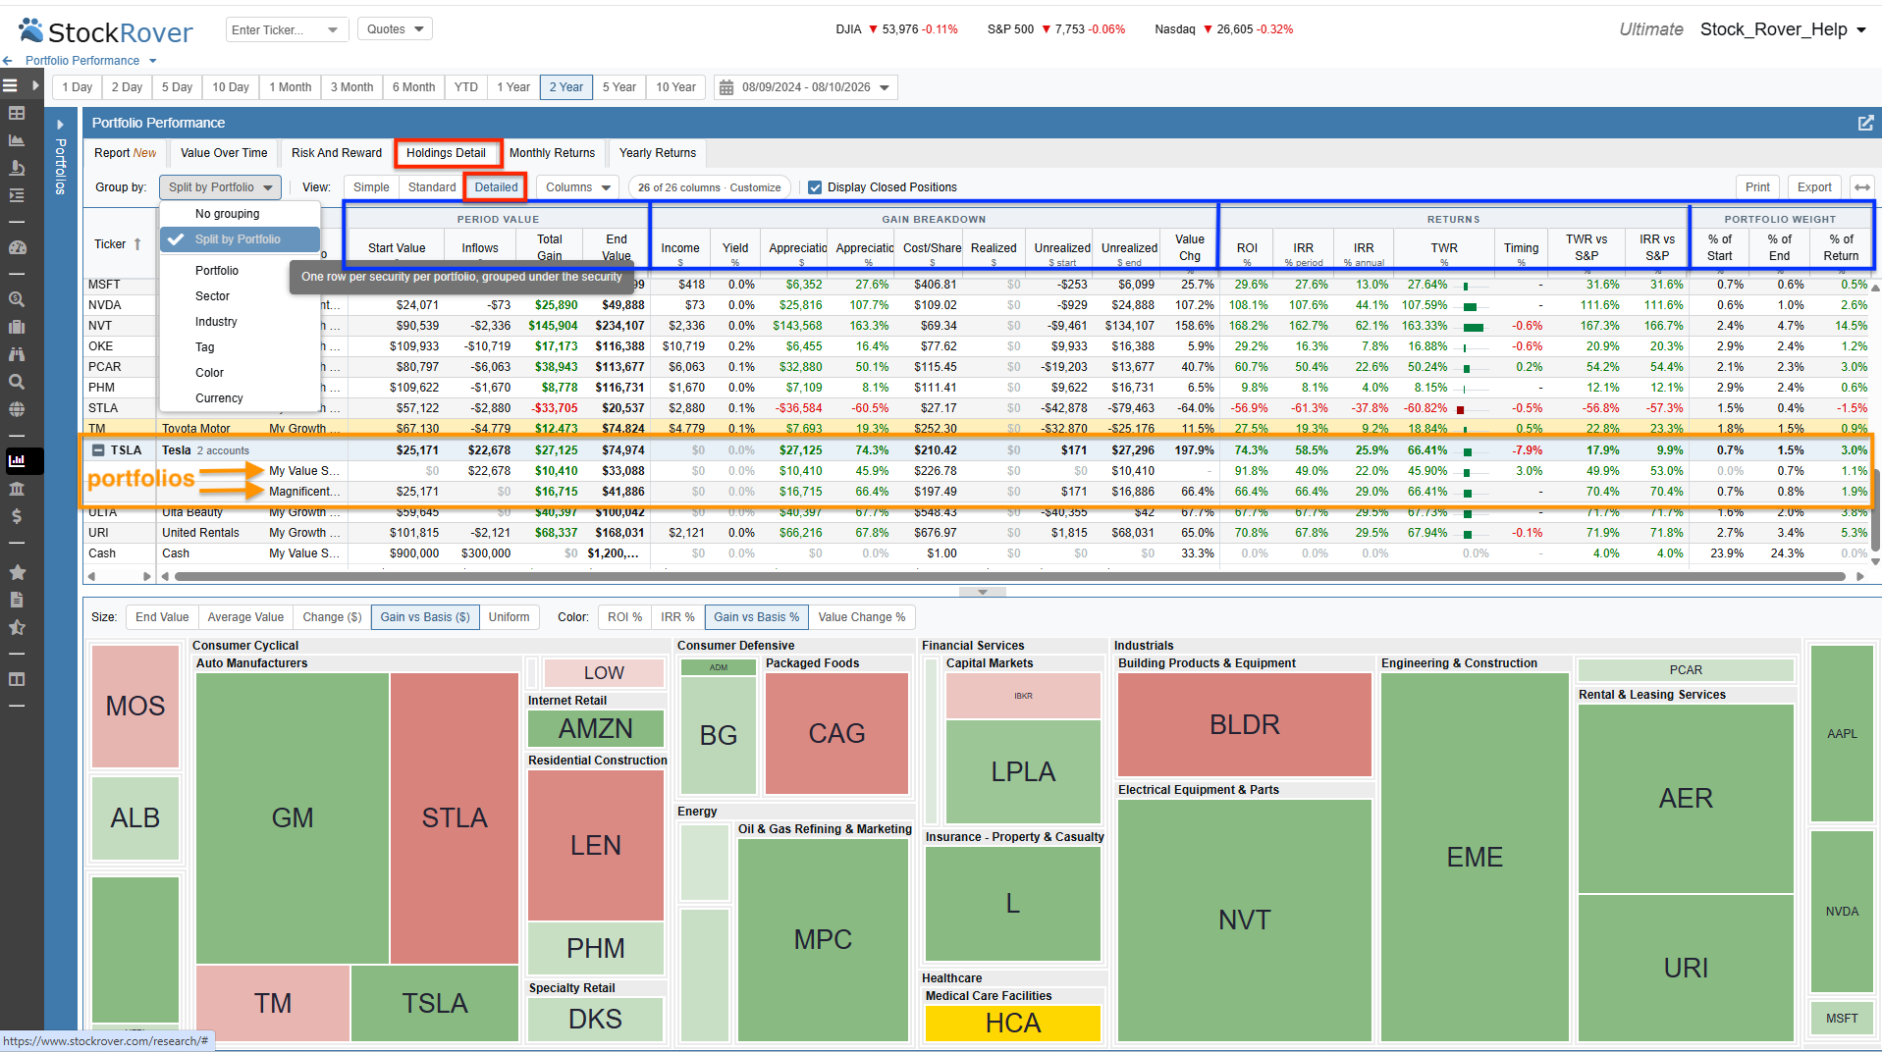The image size is (1882, 1052).
Task: Open the Chart view sidebar icon
Action: point(17,140)
